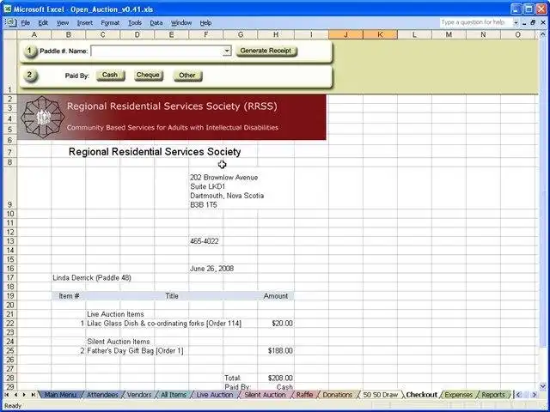Minimize the workbook window in menu bar

pyautogui.click(x=524, y=23)
